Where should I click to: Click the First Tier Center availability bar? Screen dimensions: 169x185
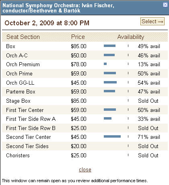coord(110,110)
